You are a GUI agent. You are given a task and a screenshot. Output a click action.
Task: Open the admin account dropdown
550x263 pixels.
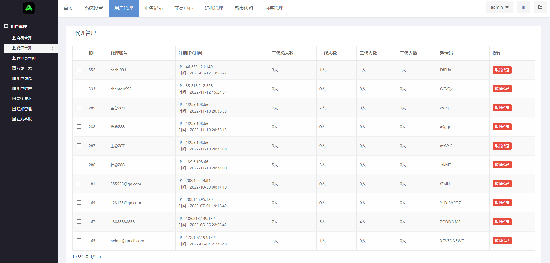499,7
